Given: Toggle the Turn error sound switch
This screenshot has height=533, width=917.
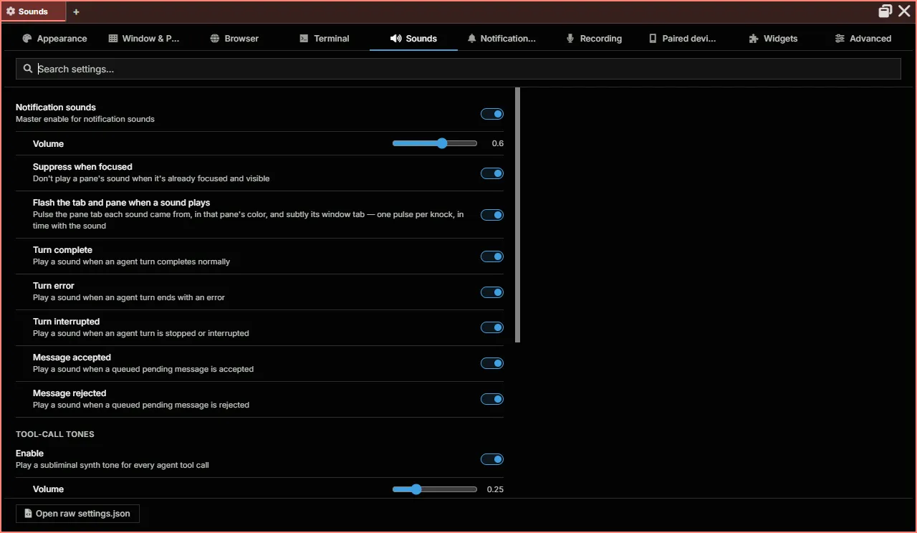Looking at the screenshot, I should 492,292.
